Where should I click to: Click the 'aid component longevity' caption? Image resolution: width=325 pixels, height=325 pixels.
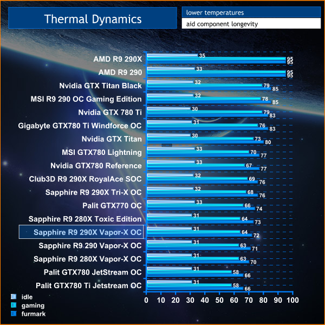(222, 24)
